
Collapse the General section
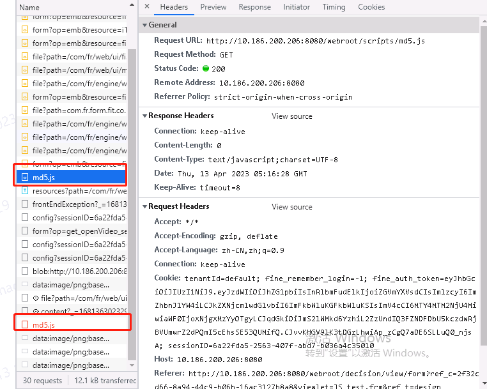(x=144, y=25)
